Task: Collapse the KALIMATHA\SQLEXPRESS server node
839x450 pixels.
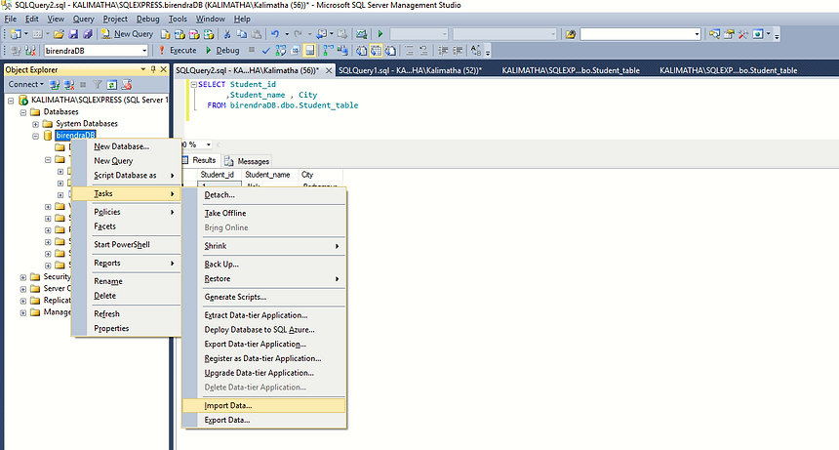Action: [11, 101]
